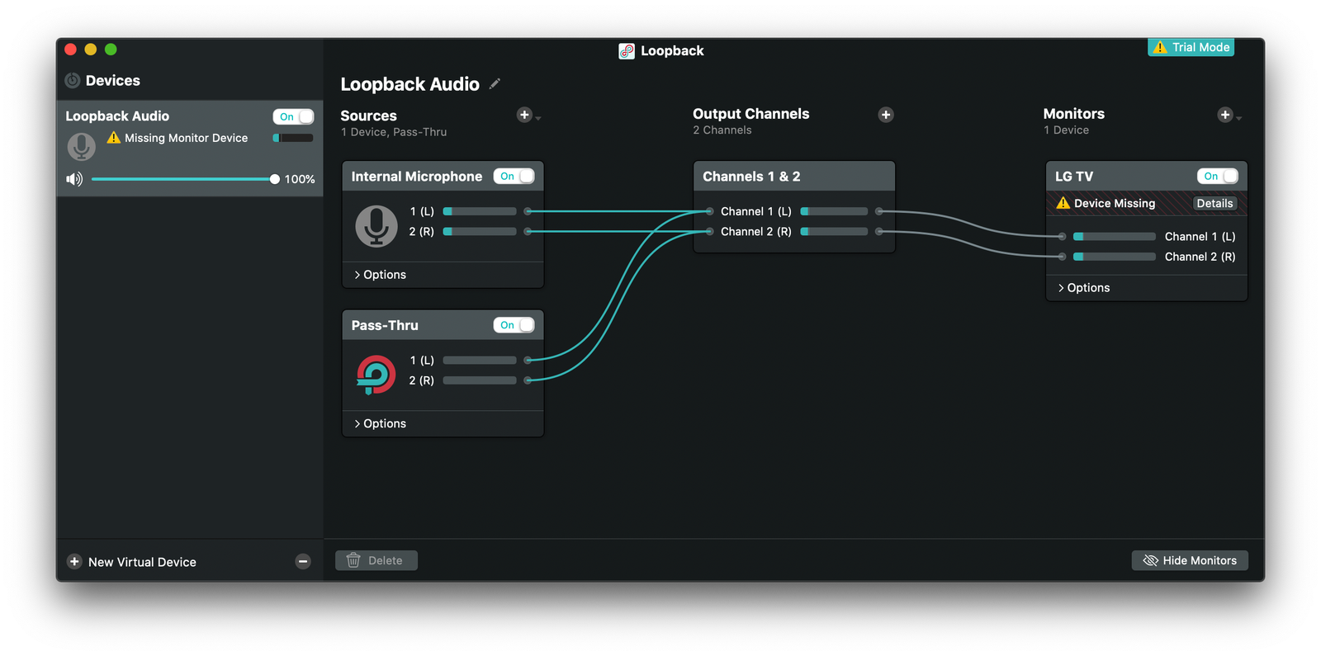Toggle the Internal Microphone On switch

[514, 176]
